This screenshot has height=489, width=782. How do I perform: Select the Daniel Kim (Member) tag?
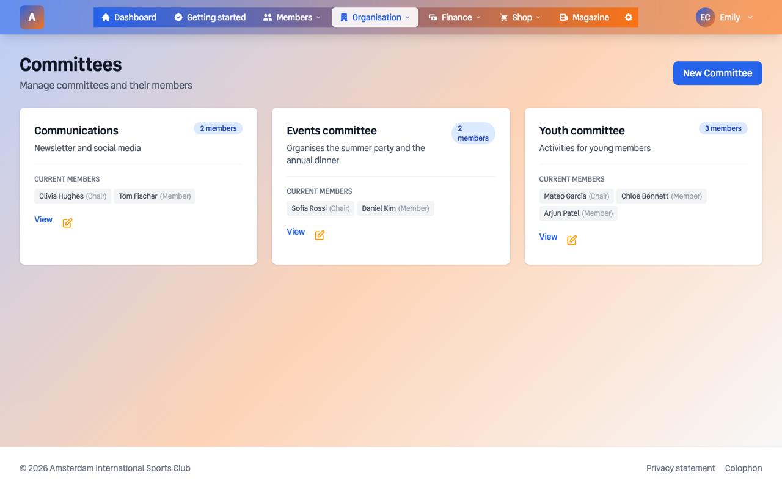coord(395,208)
